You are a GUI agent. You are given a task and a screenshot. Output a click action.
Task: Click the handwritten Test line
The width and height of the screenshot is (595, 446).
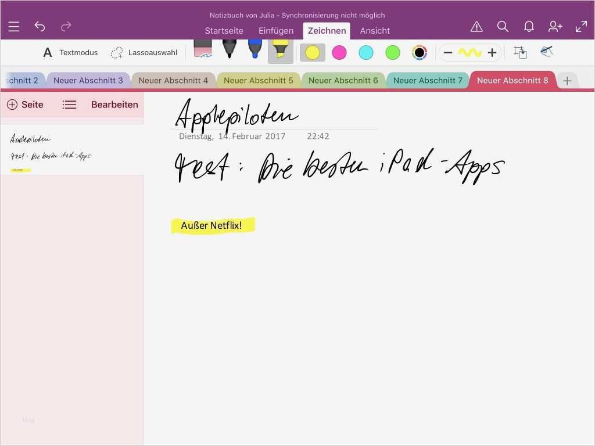339,167
